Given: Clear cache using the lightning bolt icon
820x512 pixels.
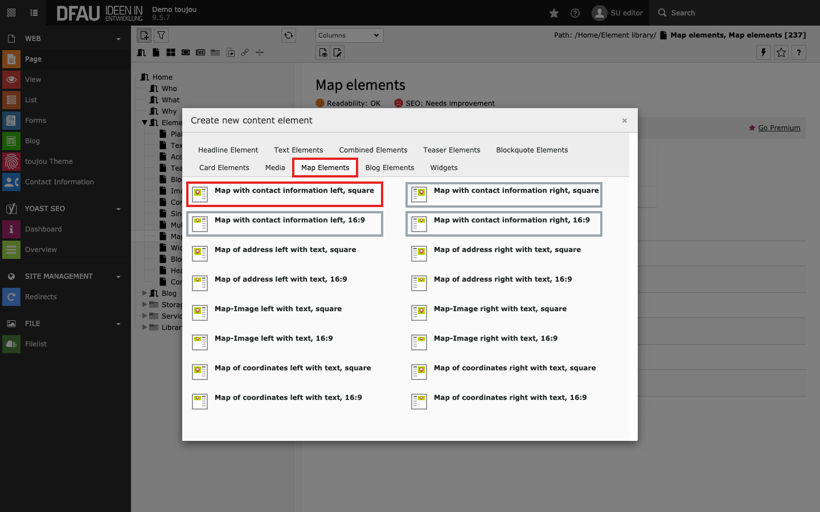Looking at the screenshot, I should point(764,52).
